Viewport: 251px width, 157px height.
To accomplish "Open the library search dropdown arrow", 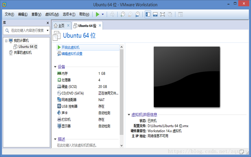I will click(48, 31).
